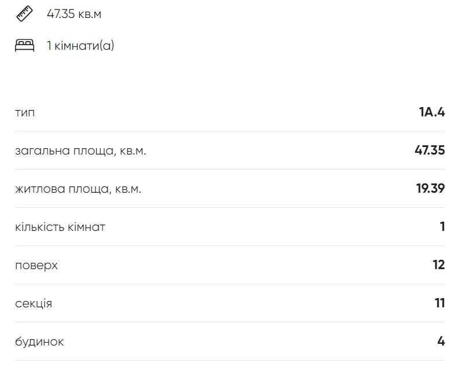Select the "1 кімнати(а)" text
Image resolution: width=466 pixels, height=371 pixels.
80,46
